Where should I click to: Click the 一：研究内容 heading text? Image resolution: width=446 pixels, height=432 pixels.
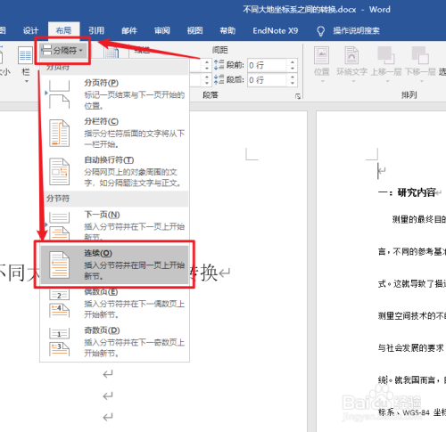coord(407,192)
